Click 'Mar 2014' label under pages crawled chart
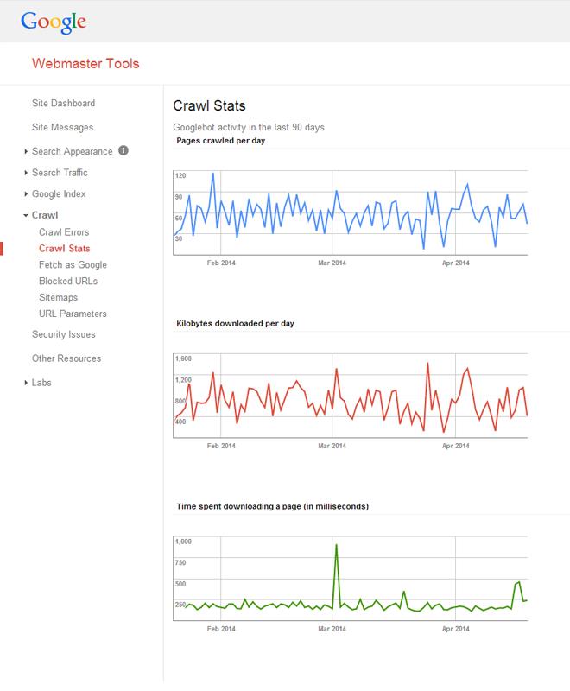This screenshot has width=570, height=691. [x=332, y=263]
